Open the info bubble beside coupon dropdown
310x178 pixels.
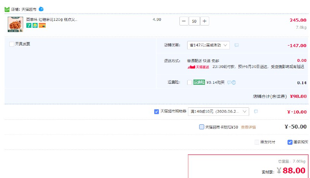(x=256, y=112)
